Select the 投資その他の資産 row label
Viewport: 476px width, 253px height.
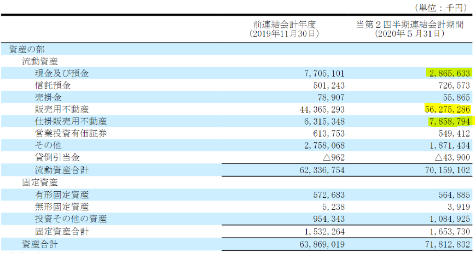coord(71,219)
